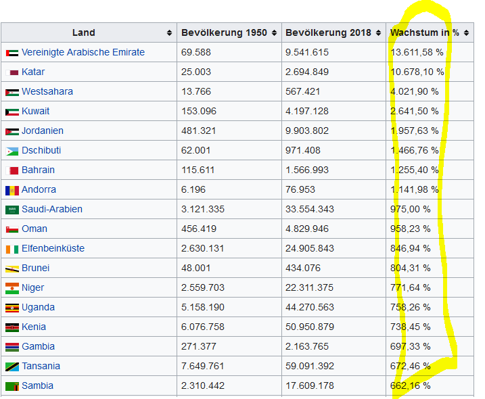
Task: Click the Kuwait flag icon
Action: [x=12, y=112]
